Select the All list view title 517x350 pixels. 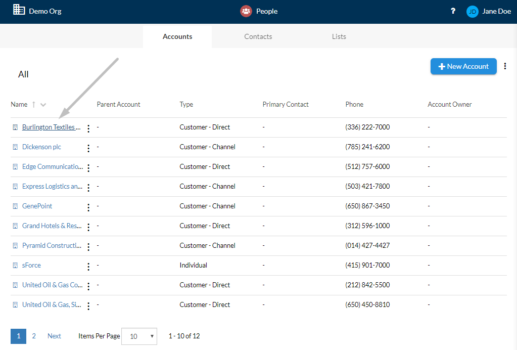click(x=23, y=74)
